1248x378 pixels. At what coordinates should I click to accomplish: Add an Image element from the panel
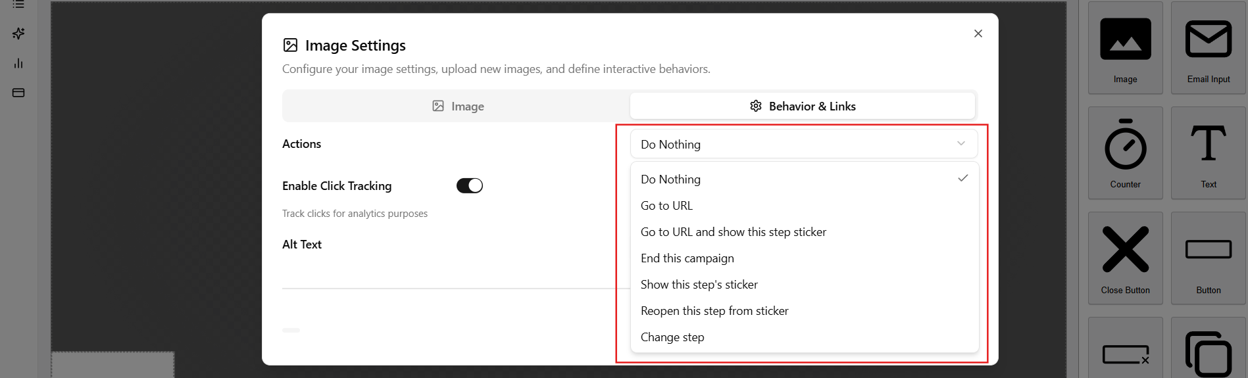coord(1125,48)
